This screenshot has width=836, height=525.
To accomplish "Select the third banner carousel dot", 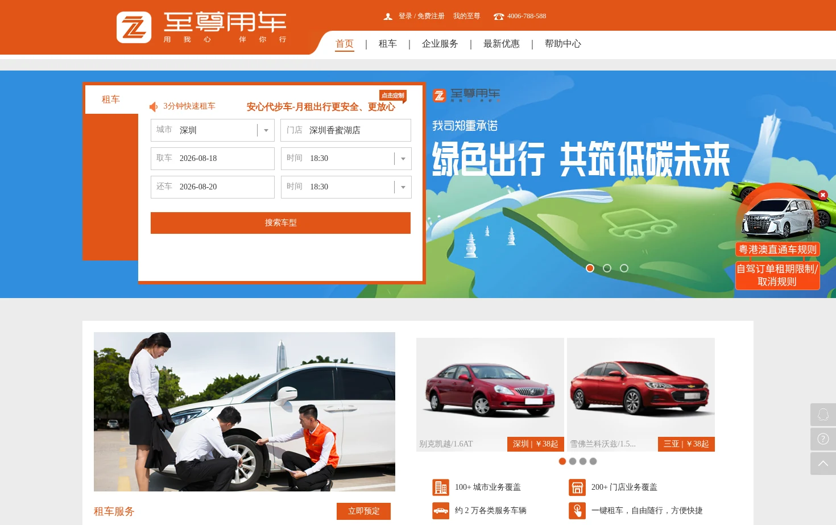I will 624,268.
